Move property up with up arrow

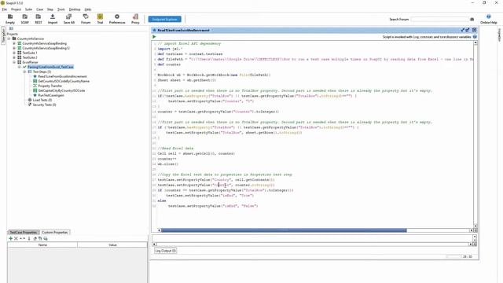20,238
